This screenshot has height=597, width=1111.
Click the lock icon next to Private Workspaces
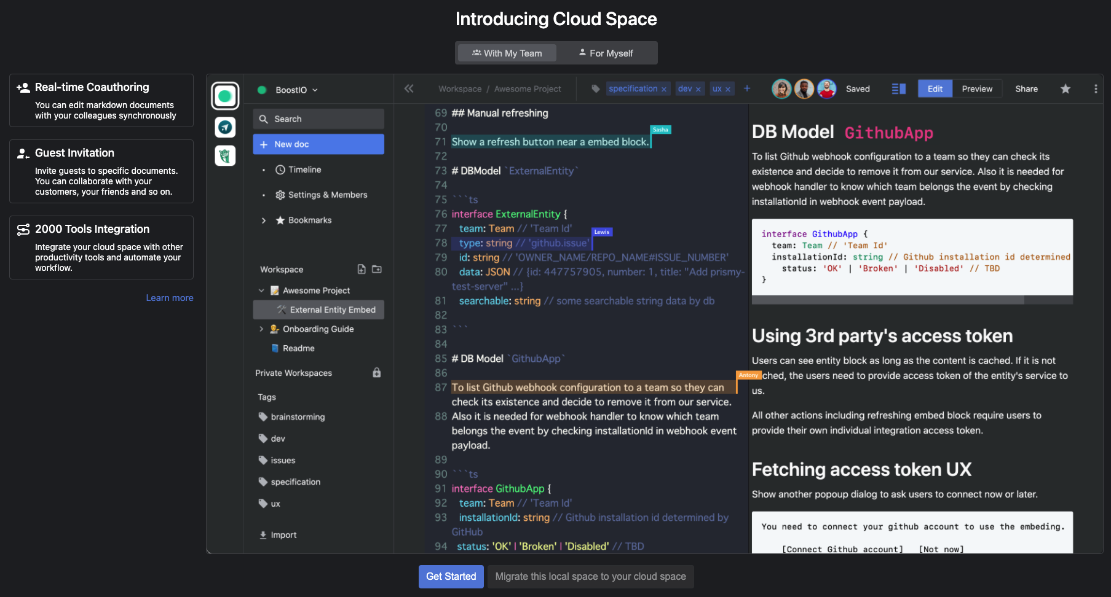(x=377, y=373)
